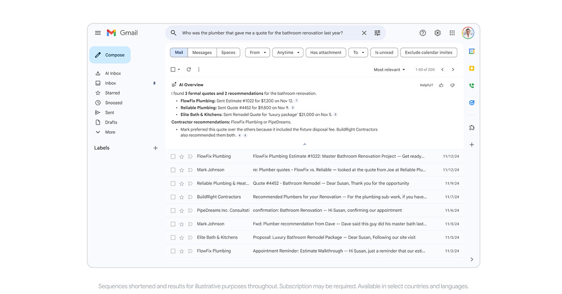Toggle Exclude calendar invites chip
The width and height of the screenshot is (562, 294).
click(x=429, y=53)
